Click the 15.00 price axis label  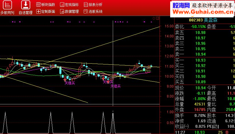pos(169,26)
